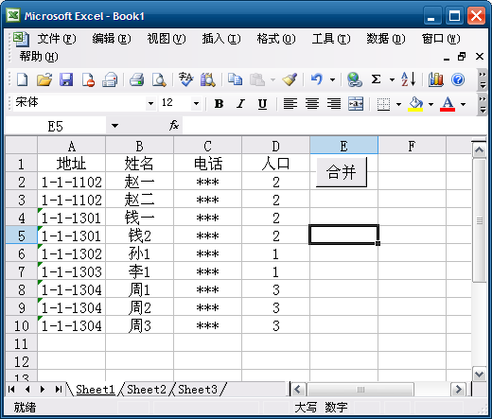The height and width of the screenshot is (419, 492).
Task: Click the Merge and Center icon
Action: tap(356, 104)
